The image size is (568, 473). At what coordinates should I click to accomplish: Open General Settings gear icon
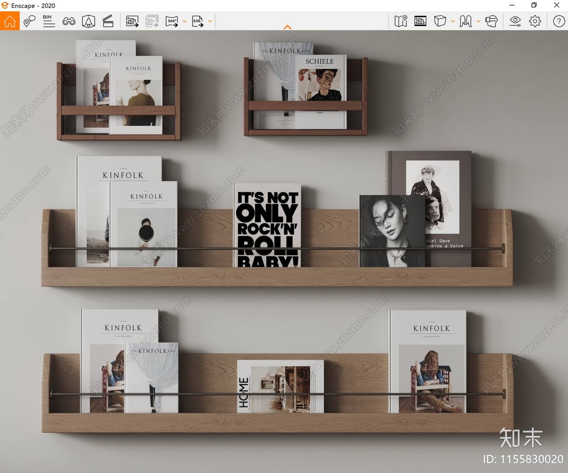pyautogui.click(x=535, y=21)
